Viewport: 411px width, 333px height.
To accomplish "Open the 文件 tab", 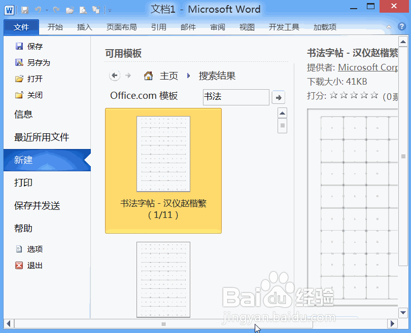I will point(21,27).
